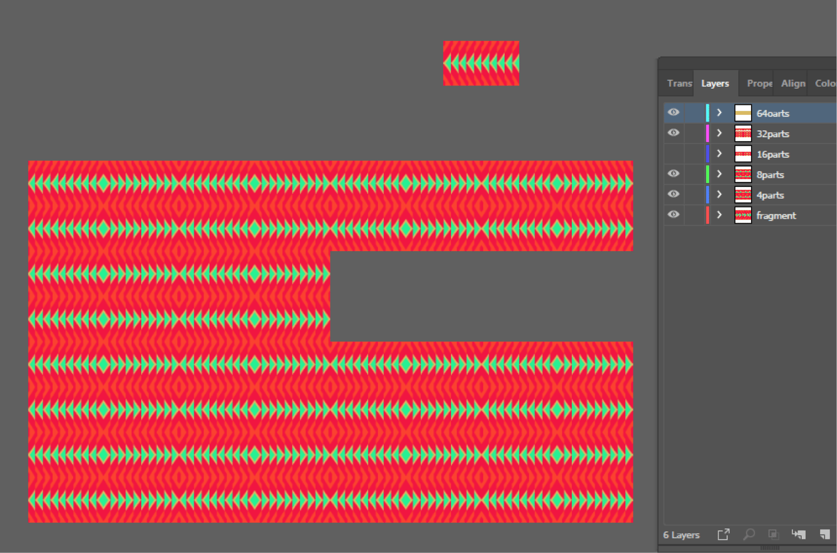
Task: Expand the 4parts layer sublayers
Action: point(719,194)
